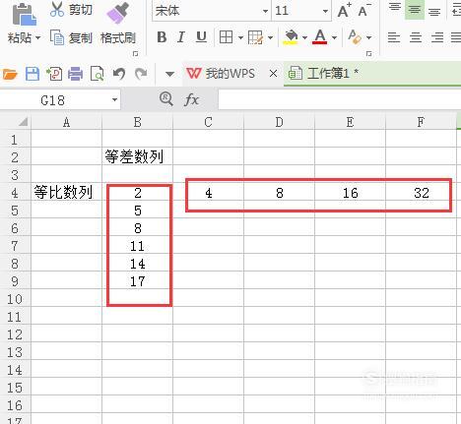Click the Print Preview icon
This screenshot has height=424, width=461.
(97, 74)
